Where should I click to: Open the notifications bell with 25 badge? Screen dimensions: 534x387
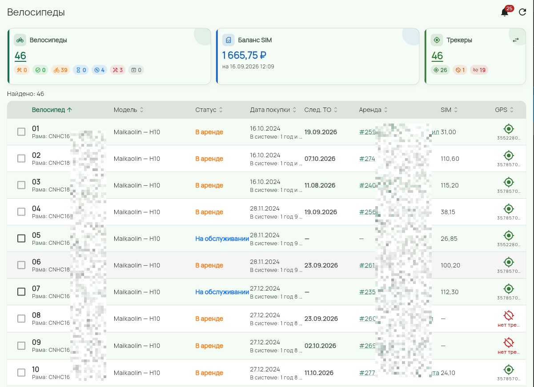click(505, 12)
